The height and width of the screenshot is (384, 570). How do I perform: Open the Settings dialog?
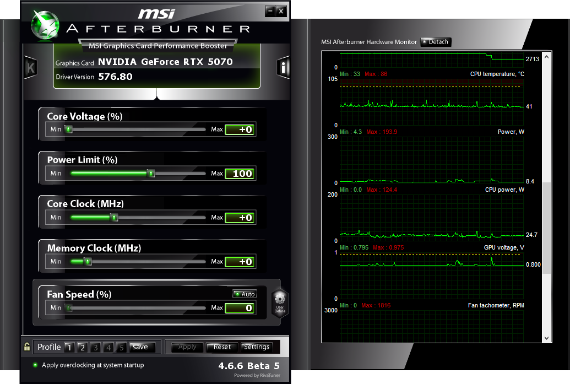click(x=257, y=347)
